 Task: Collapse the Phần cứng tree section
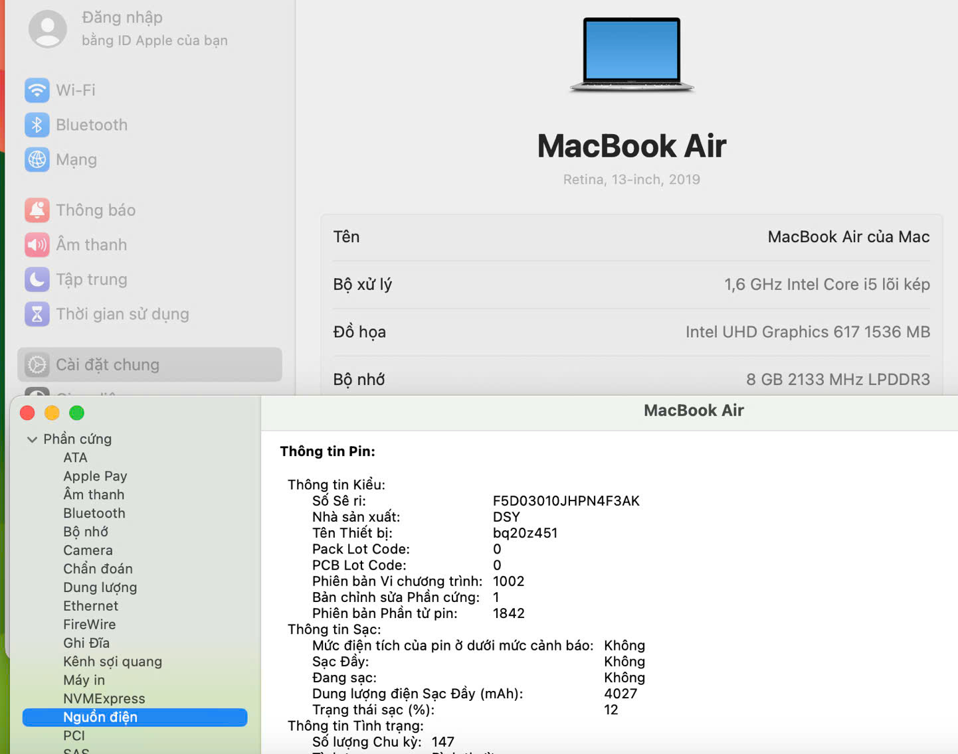(x=32, y=439)
